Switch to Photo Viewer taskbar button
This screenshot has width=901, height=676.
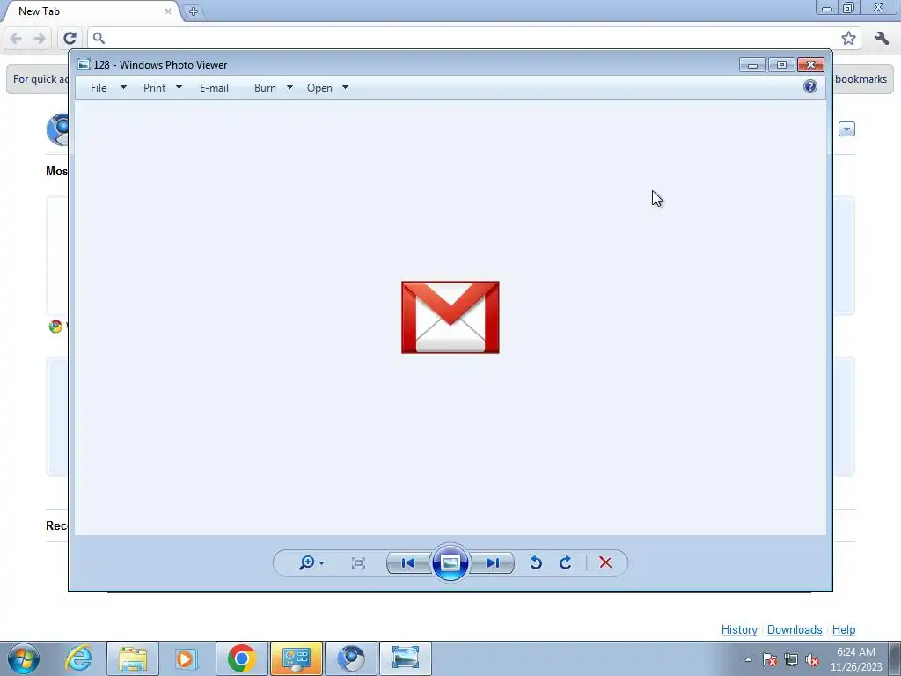point(405,658)
